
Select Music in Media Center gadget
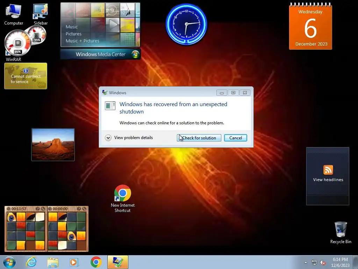[72, 27]
